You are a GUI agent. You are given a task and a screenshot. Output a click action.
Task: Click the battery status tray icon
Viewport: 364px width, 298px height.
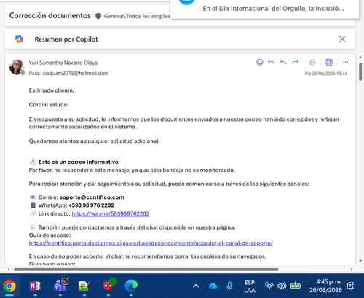pos(295,286)
